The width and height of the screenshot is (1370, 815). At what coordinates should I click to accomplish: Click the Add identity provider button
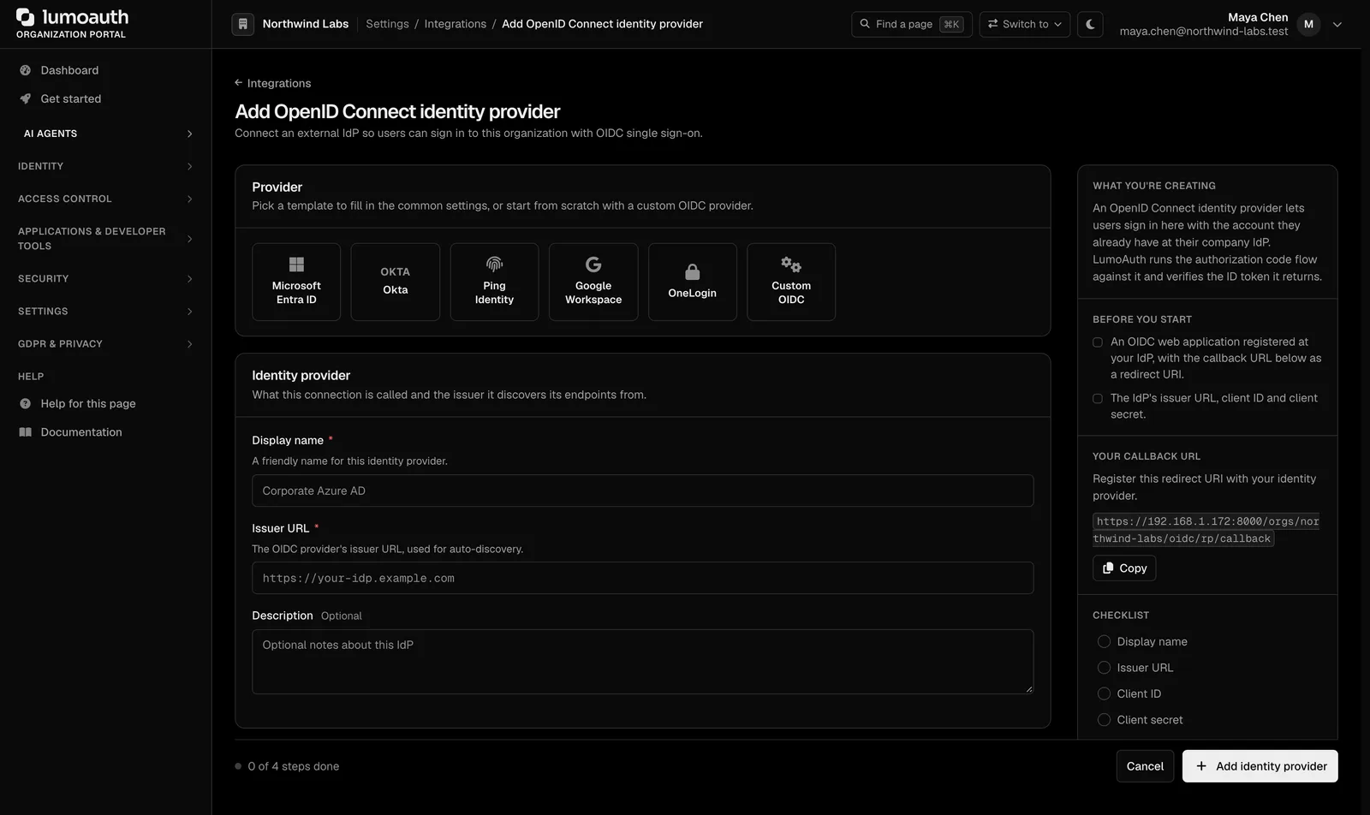[x=1260, y=766]
